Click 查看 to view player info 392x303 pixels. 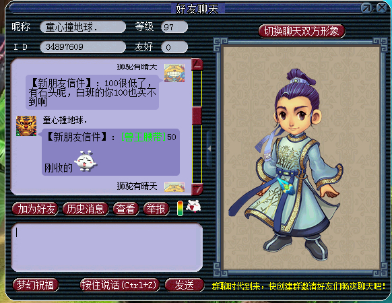pyautogui.click(x=126, y=209)
